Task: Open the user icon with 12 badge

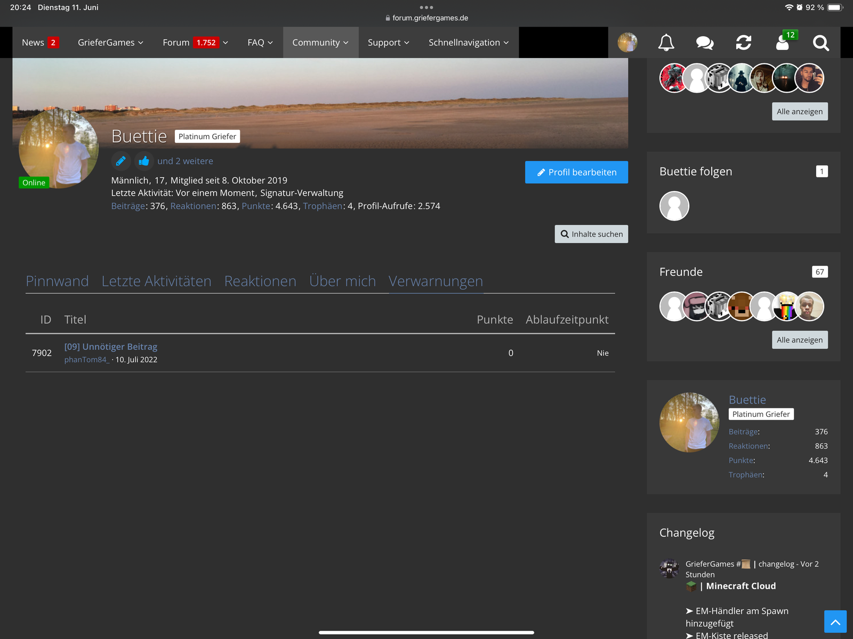Action: pyautogui.click(x=783, y=42)
